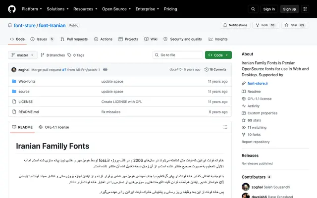317x198 pixels.
Task: Expand the commit message ellipsis icon
Action: (x=105, y=69)
